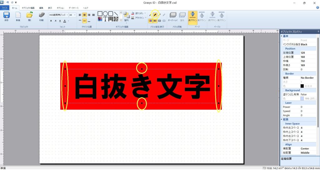Toggle center horizontal text alignment

click(x=84, y=15)
